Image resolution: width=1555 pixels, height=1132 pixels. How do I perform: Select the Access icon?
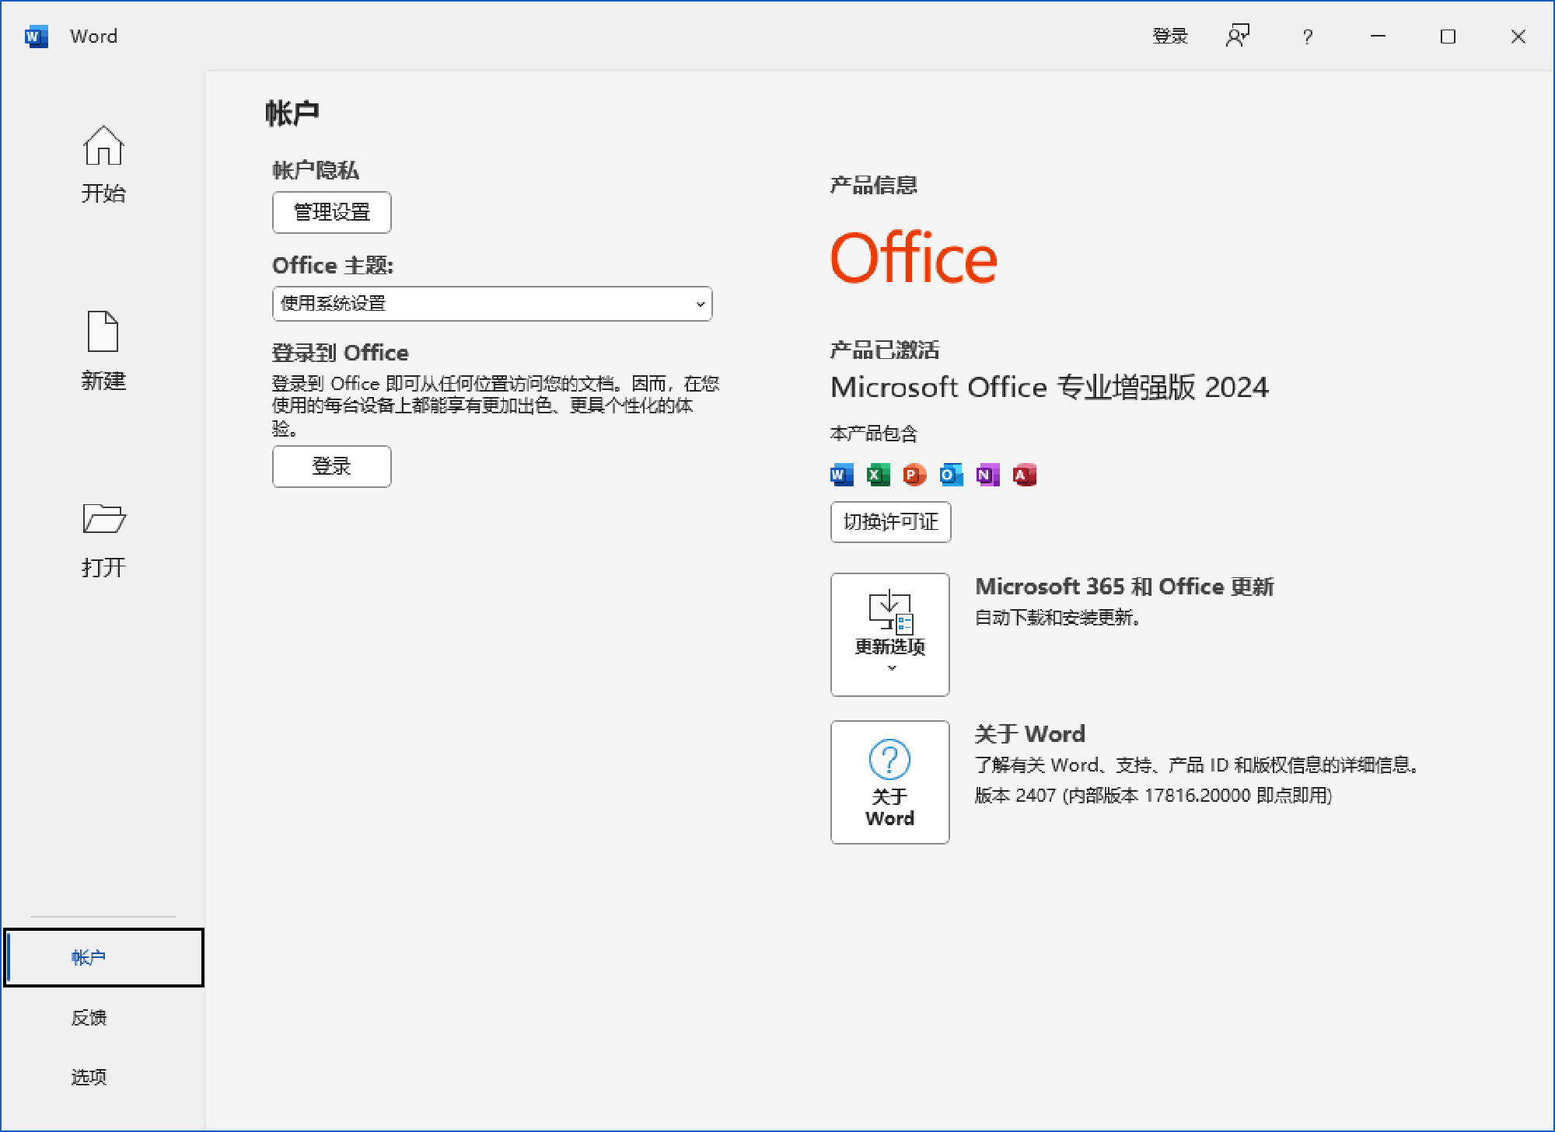[1023, 475]
